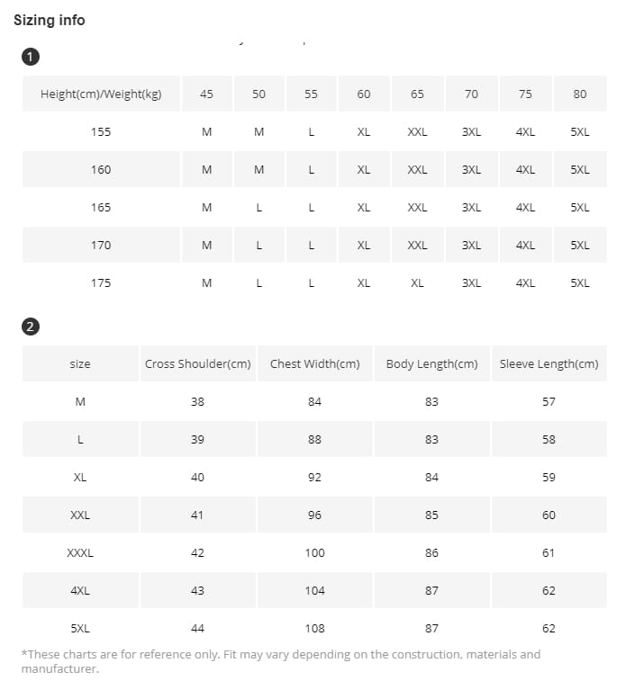Image resolution: width=617 pixels, height=690 pixels.
Task: Select the Sleeve Length(cm) column header
Action: (x=549, y=364)
